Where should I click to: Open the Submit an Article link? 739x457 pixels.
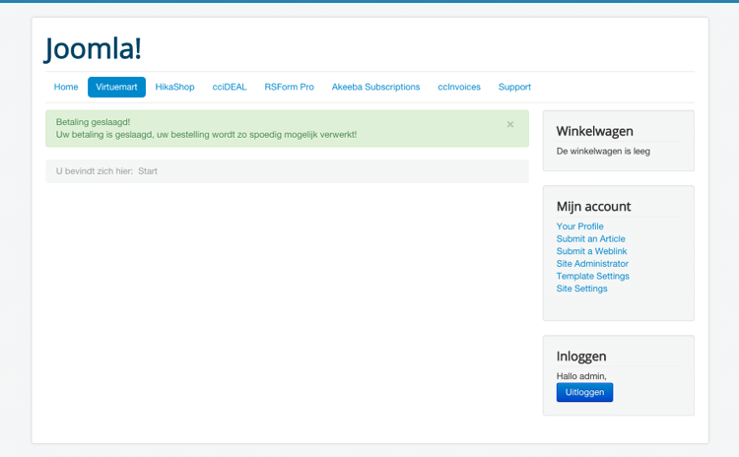pyautogui.click(x=590, y=238)
